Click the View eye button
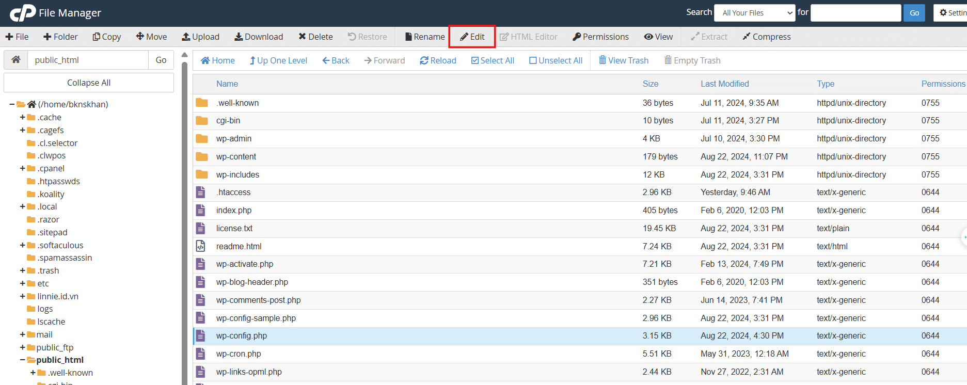967x385 pixels. click(658, 37)
